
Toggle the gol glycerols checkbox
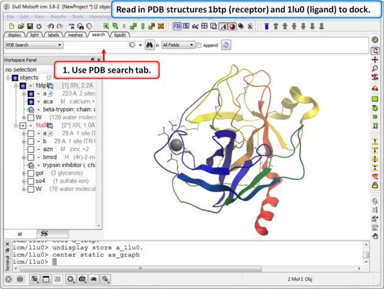point(30,173)
